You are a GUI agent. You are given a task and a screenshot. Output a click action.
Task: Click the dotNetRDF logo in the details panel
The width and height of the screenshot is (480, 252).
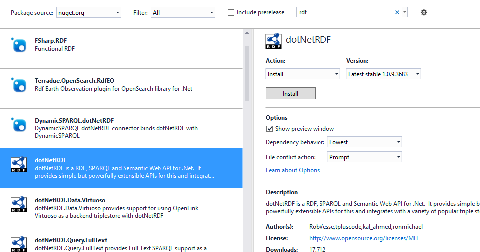[273, 41]
